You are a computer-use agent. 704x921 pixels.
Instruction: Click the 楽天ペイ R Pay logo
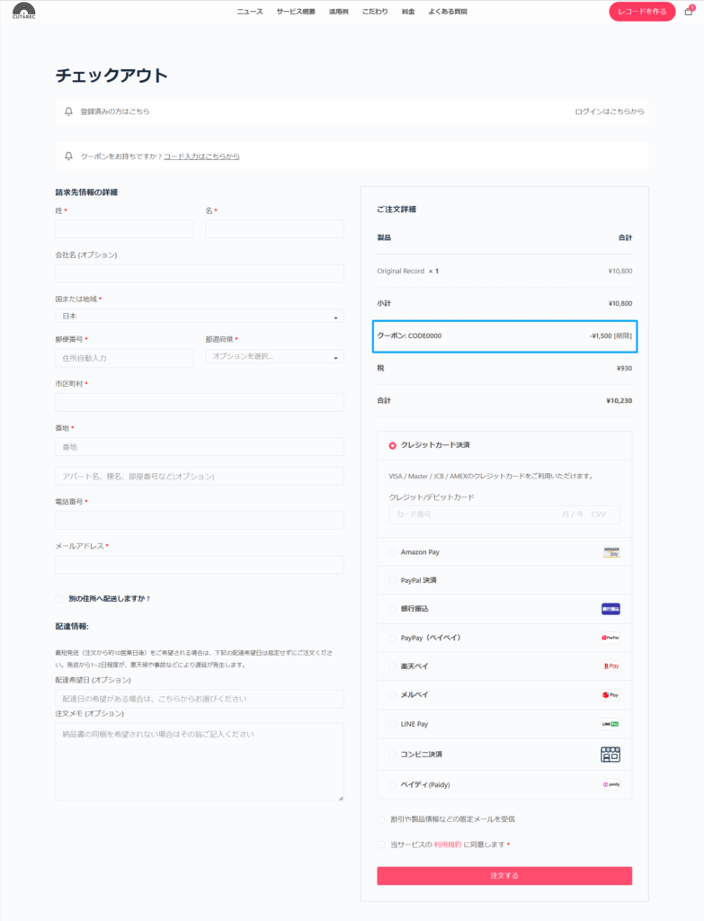611,666
